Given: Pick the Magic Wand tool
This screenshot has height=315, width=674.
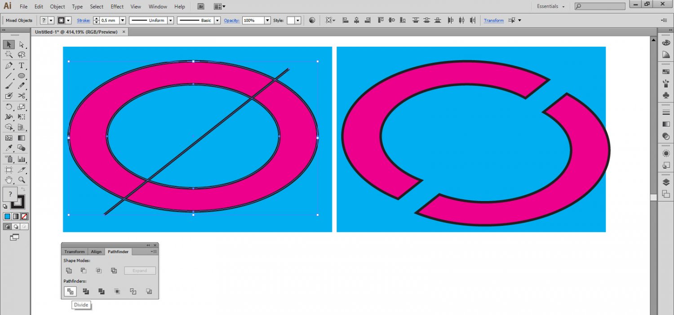Looking at the screenshot, I should coord(9,55).
